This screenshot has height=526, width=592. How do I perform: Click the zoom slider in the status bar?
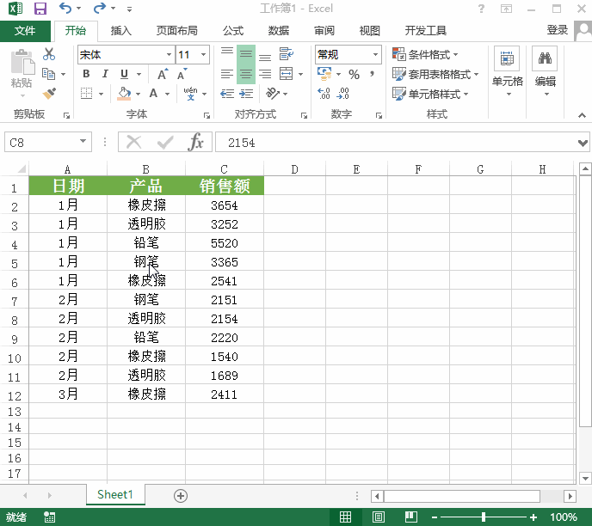click(484, 517)
